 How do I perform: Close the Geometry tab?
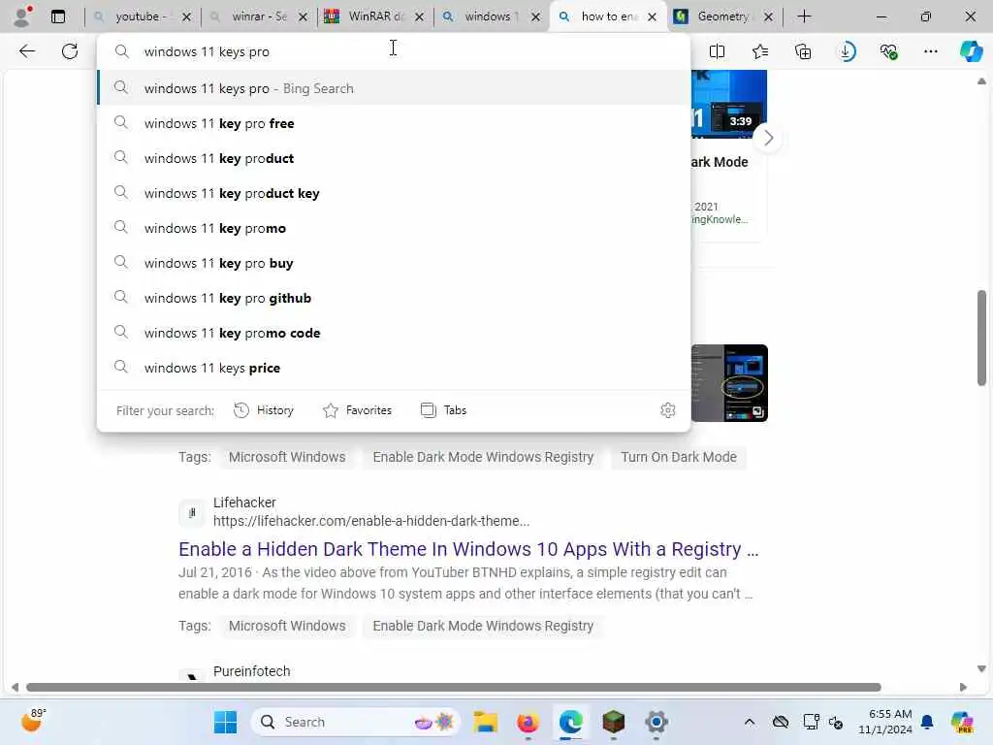point(768,17)
